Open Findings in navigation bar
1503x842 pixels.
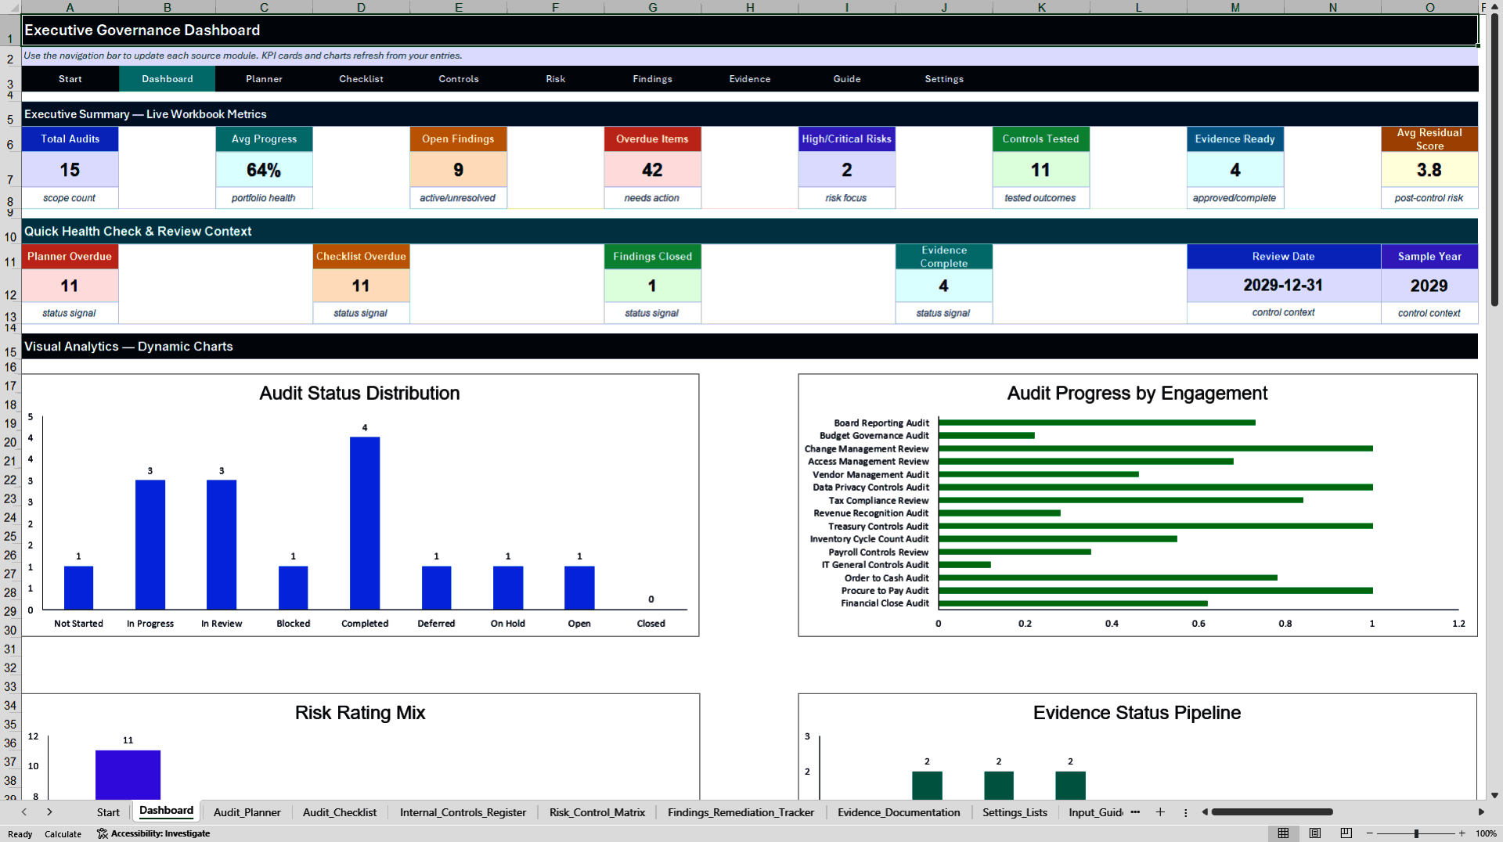click(x=652, y=79)
